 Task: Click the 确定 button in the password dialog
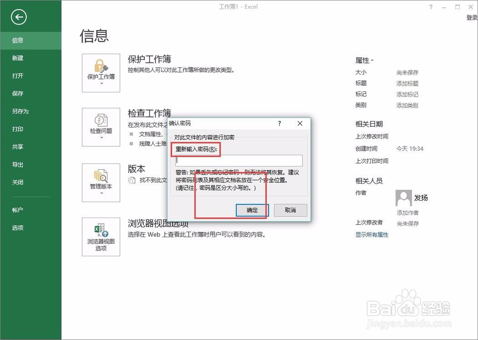pyautogui.click(x=252, y=210)
